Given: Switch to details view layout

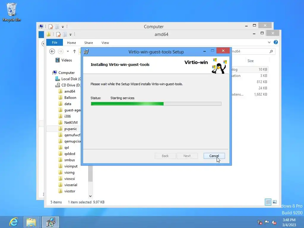Looking at the screenshot, I should click(268, 202).
